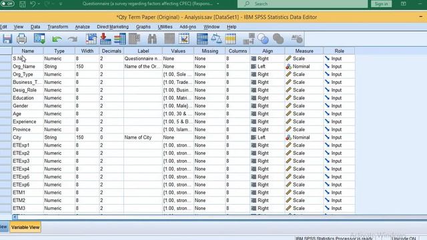
Task: Click the Value labels icon
Action: coord(249,39)
